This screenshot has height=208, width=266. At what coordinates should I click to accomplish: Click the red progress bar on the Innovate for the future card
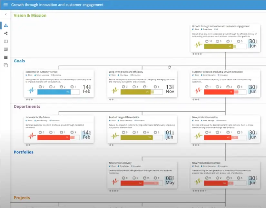[54, 137]
